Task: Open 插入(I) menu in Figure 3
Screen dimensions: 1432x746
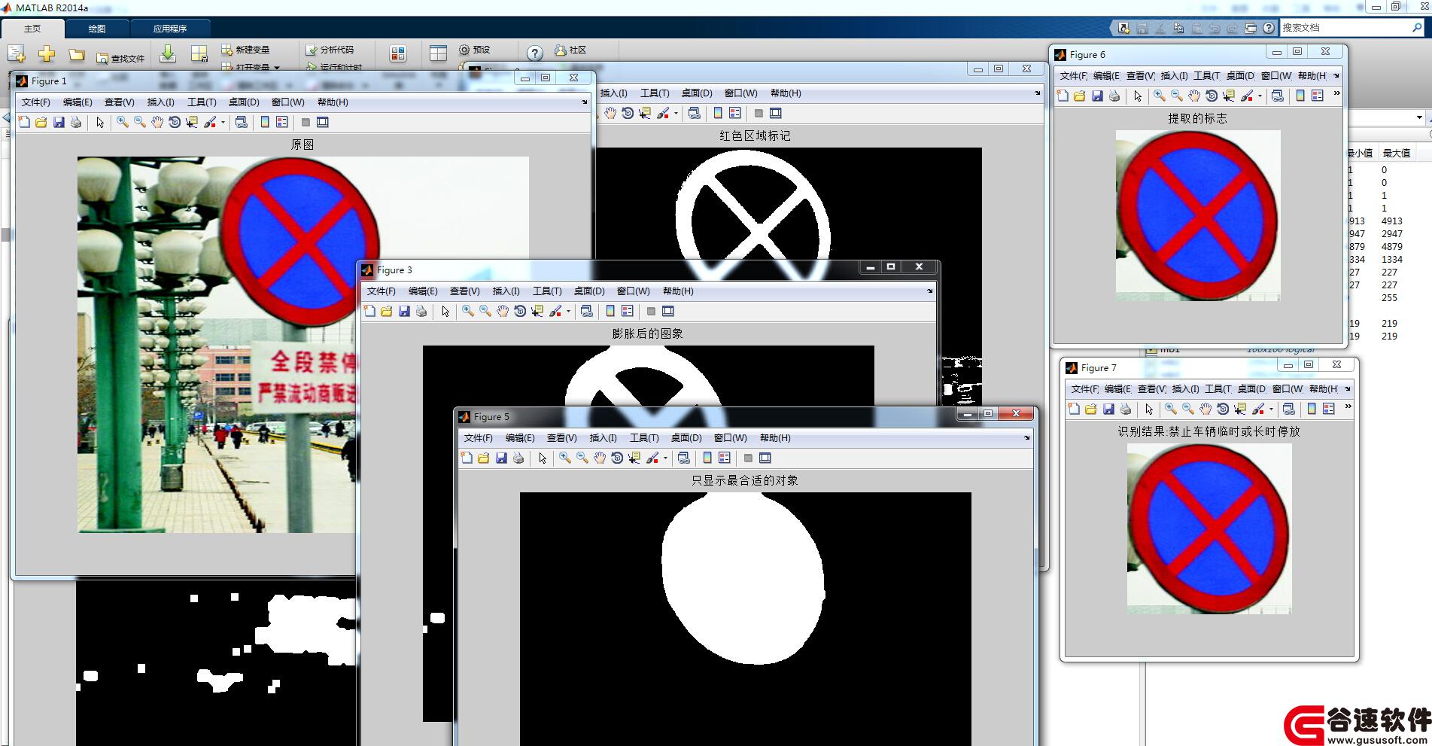Action: click(506, 291)
